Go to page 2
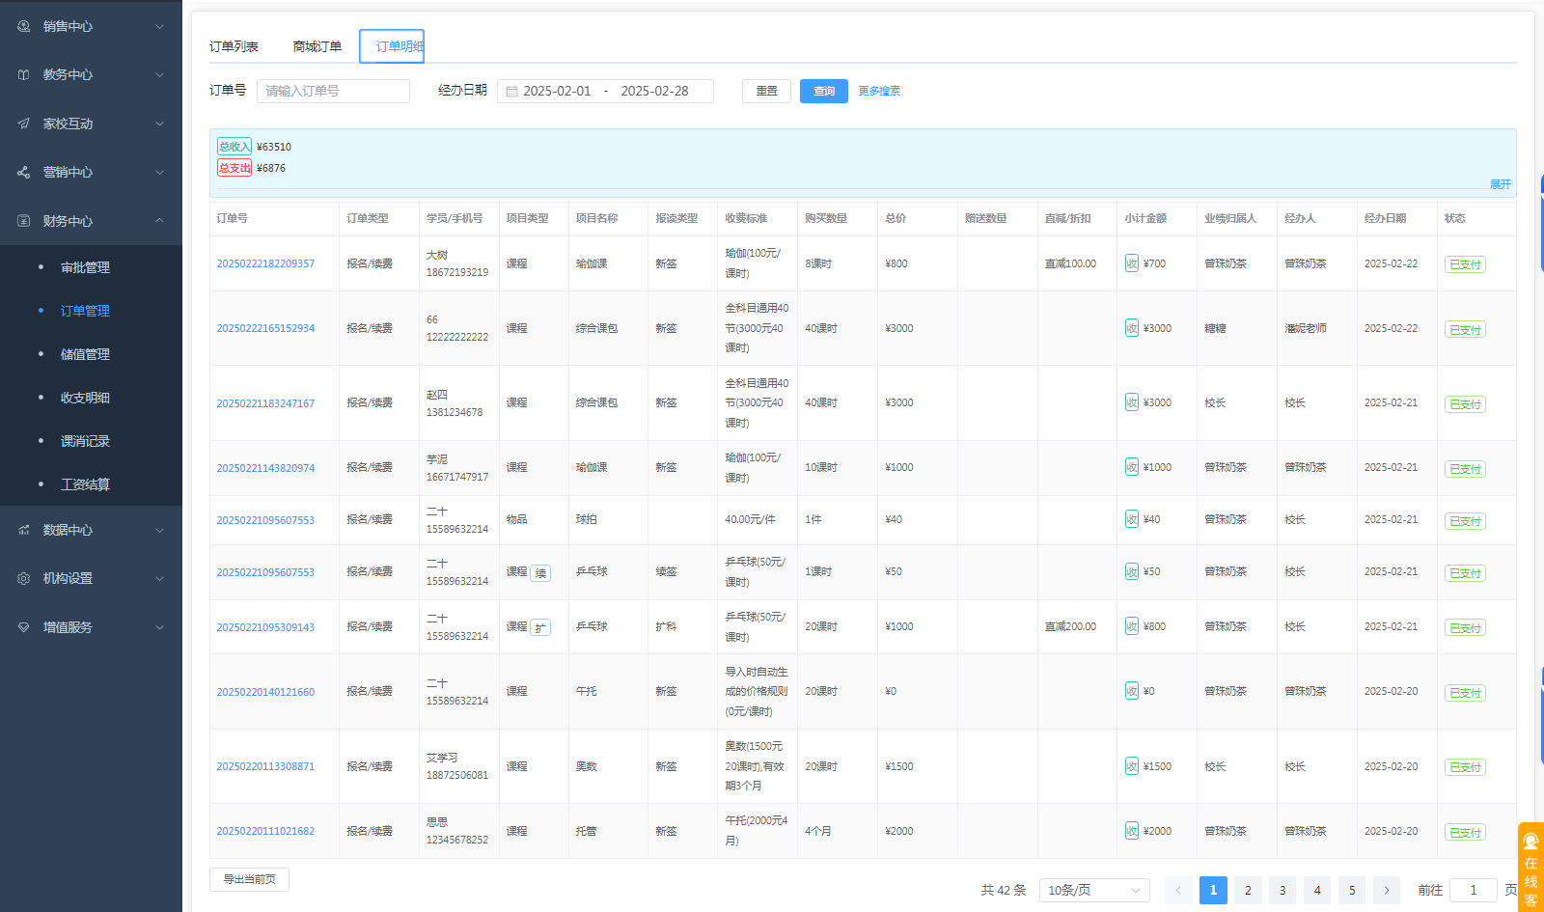1544x912 pixels. point(1248,890)
